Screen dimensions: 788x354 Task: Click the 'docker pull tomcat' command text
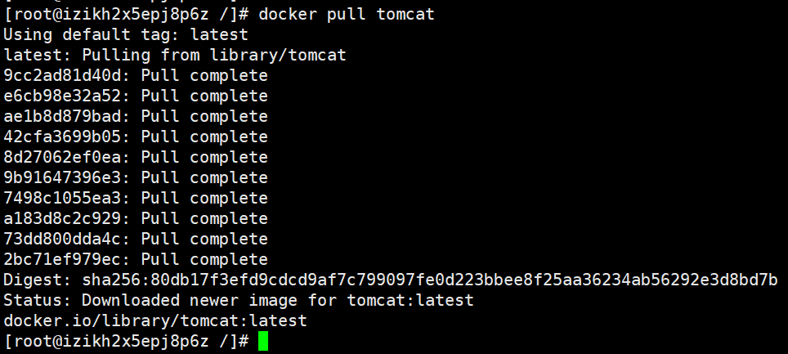tap(347, 14)
